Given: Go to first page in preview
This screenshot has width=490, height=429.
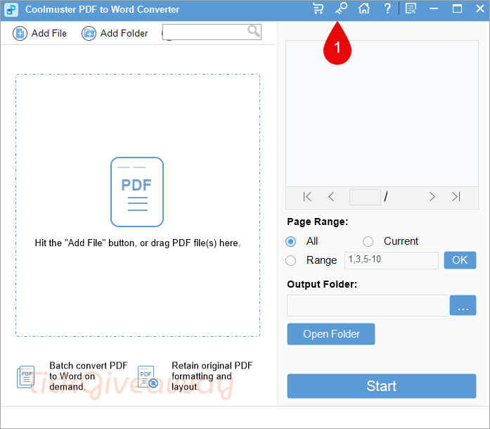Looking at the screenshot, I should click(x=307, y=197).
